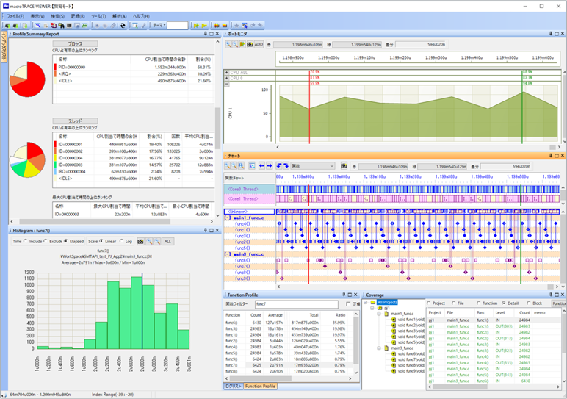The height and width of the screenshot is (399, 567).
Task: Choose the Detail radio option in Coverage
Action: point(505,303)
